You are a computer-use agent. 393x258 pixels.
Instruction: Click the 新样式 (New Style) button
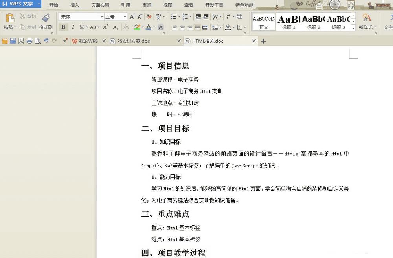point(367,22)
